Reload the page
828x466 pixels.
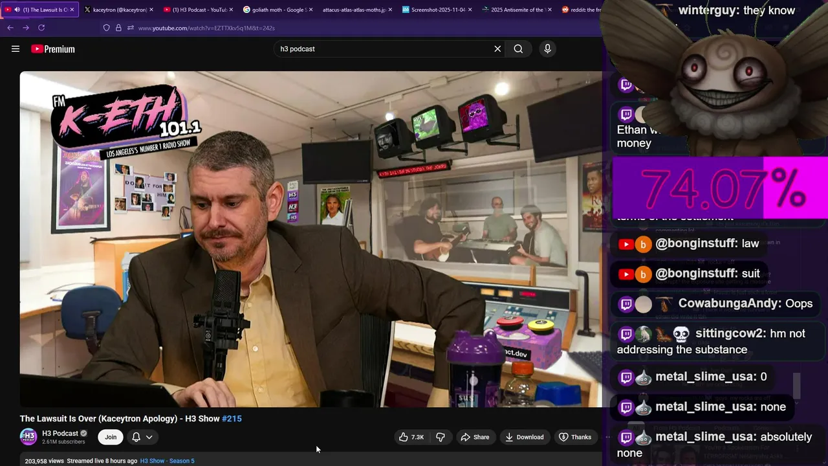click(41, 28)
